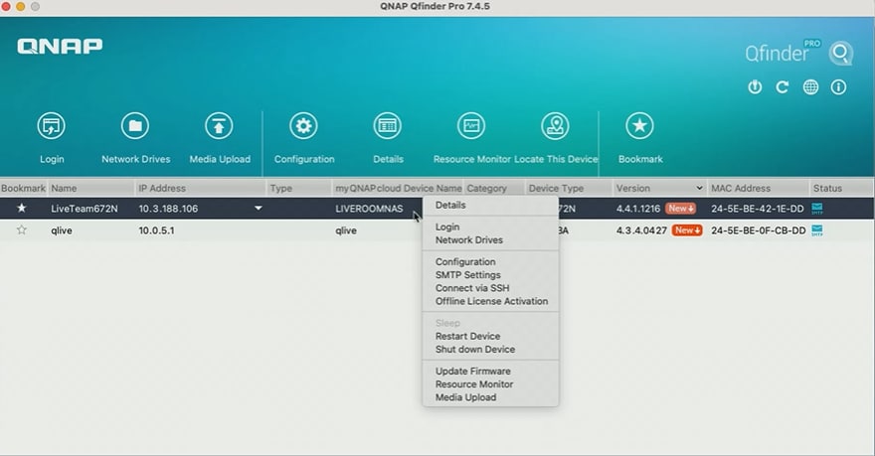Click MAC address 24-5E-BE-0F-CB-DD
The image size is (875, 456).
pos(759,230)
